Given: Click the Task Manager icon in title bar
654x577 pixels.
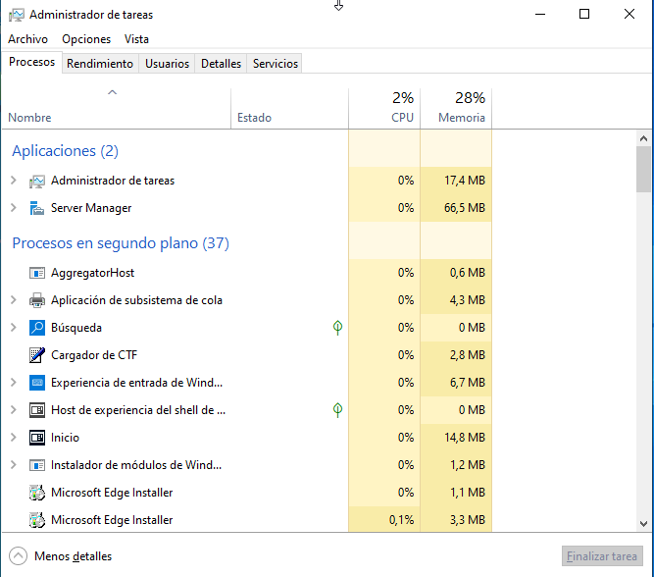Looking at the screenshot, I should [x=15, y=15].
